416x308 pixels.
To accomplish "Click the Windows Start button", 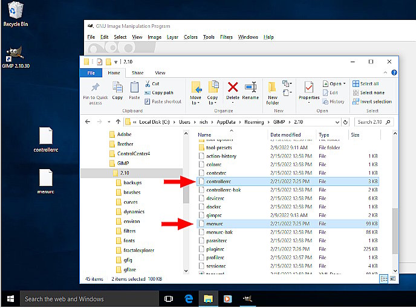I will [10, 298].
